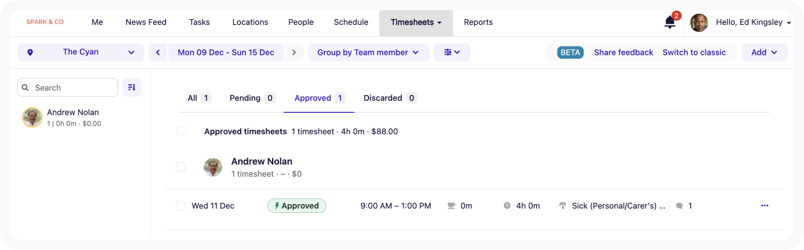Tick the Wed 11 Dec timesheet checkbox
804x250 pixels.
coord(181,205)
